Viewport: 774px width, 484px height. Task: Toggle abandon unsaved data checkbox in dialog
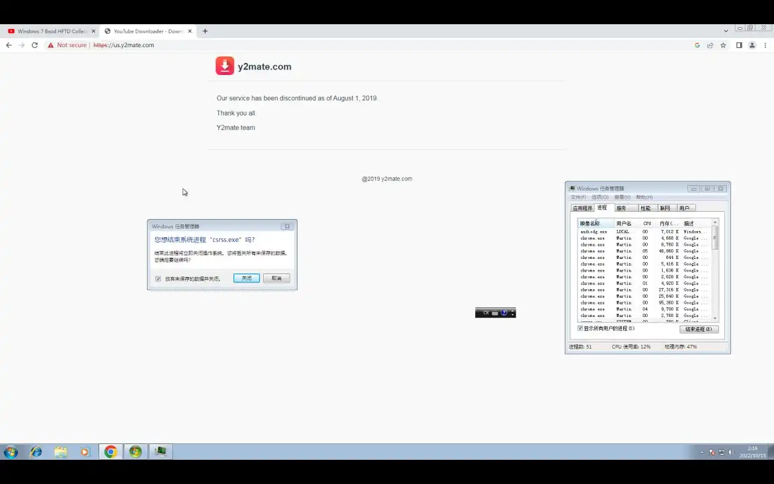pyautogui.click(x=158, y=279)
